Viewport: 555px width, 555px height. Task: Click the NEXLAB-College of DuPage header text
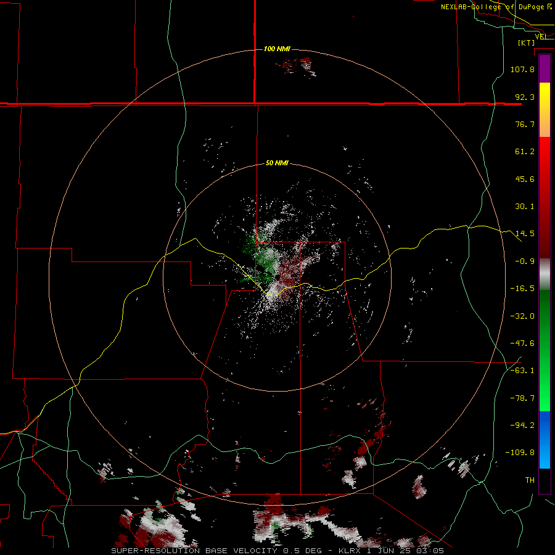[x=496, y=7]
